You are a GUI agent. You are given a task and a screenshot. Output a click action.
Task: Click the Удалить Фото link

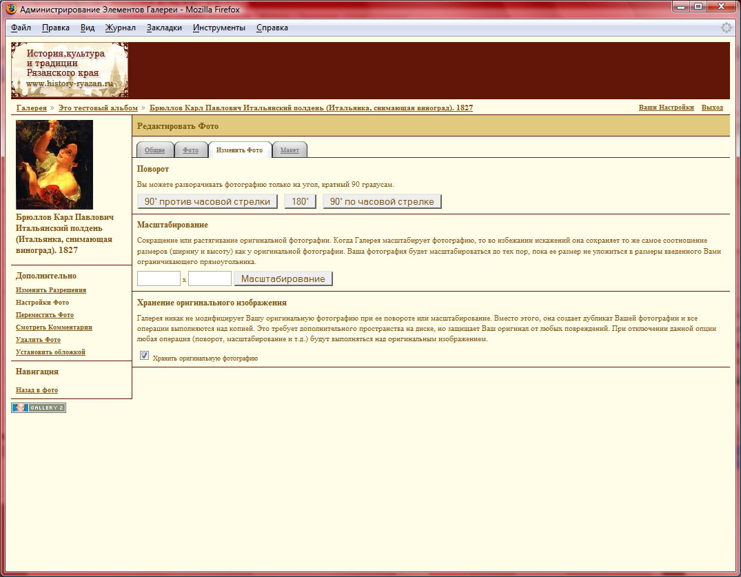[x=39, y=339]
